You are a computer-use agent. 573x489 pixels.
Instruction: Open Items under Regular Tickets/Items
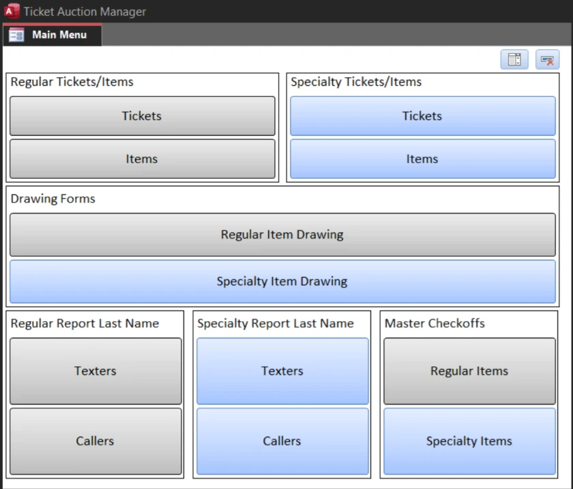[142, 159]
